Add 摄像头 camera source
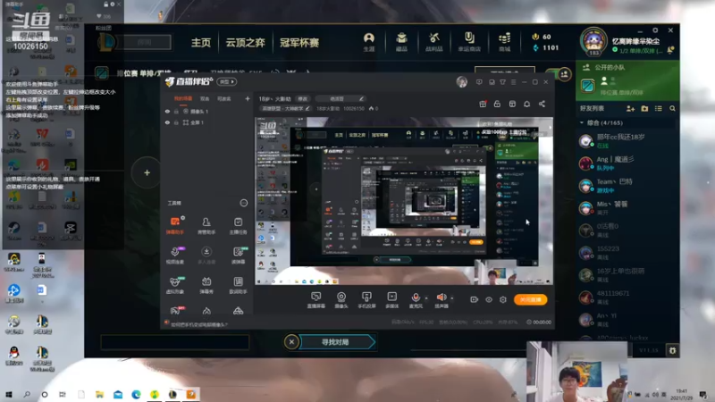Viewport: 715px width, 402px height. (341, 300)
